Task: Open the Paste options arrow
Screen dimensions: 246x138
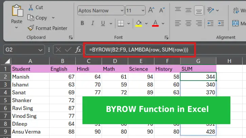Action: tap(17, 27)
